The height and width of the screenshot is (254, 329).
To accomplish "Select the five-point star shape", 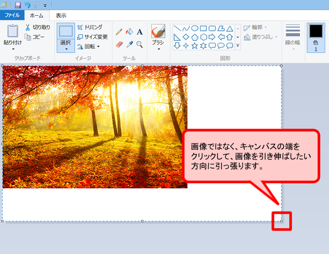I will [x=195, y=46].
